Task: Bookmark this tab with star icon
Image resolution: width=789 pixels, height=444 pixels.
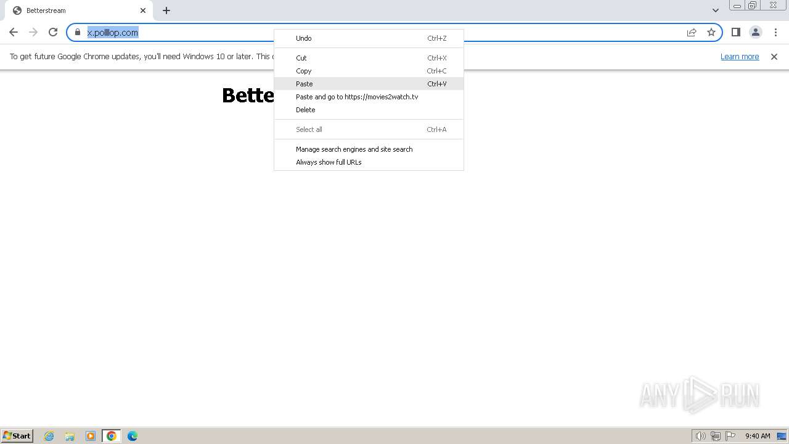Action: pos(711,32)
